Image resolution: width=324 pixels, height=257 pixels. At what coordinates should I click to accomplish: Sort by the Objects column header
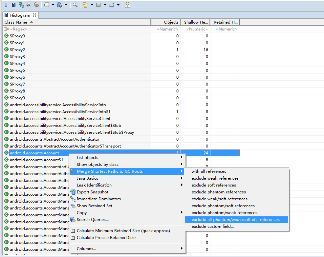pyautogui.click(x=166, y=22)
